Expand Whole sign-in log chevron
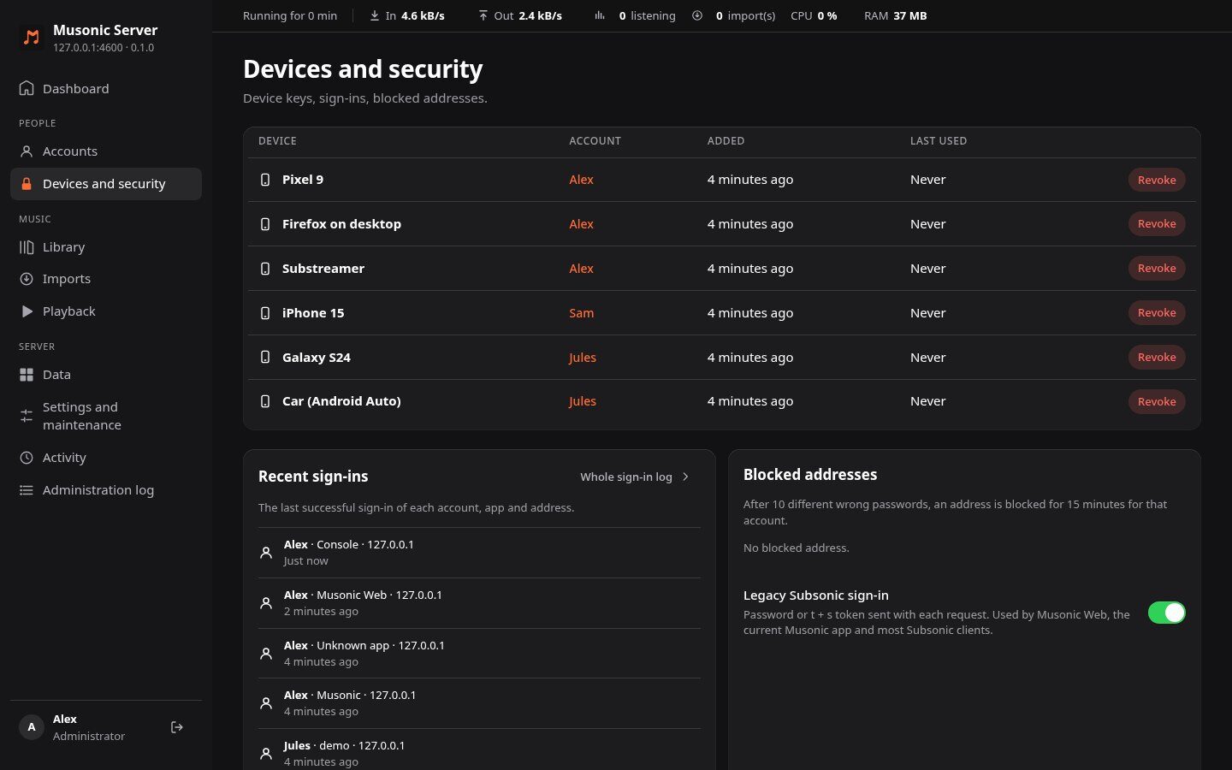The width and height of the screenshot is (1232, 770). point(685,477)
